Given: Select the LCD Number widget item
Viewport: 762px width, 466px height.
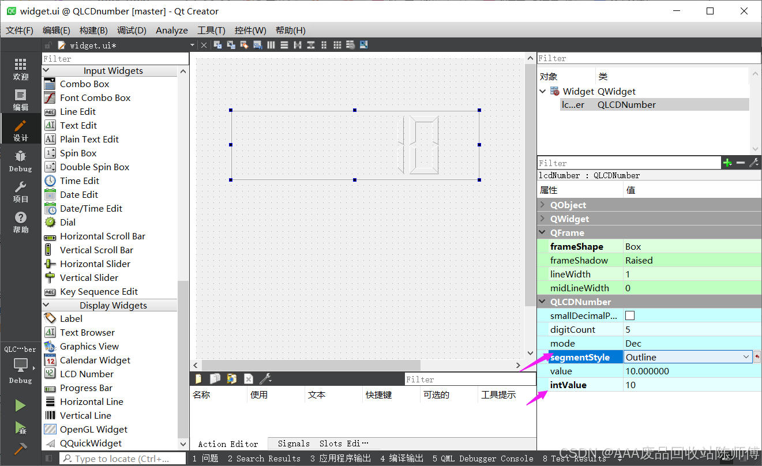Looking at the screenshot, I should click(87, 374).
